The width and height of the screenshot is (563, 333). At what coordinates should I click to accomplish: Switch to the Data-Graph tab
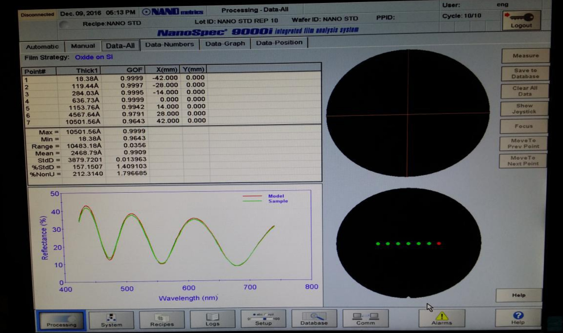tap(225, 43)
